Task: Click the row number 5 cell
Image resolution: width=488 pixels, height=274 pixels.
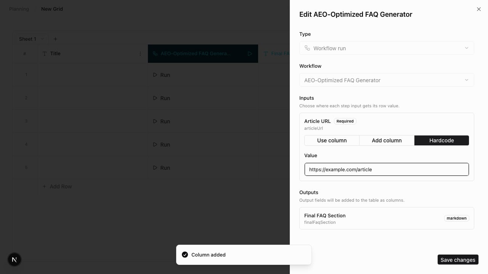Action: 26,167
